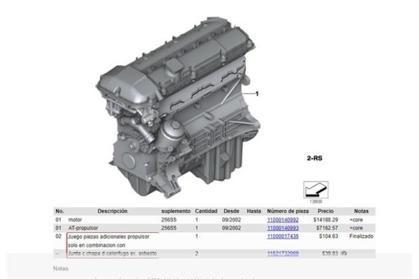
Task: Click the 'Descripción' column header
Action: [x=112, y=211]
